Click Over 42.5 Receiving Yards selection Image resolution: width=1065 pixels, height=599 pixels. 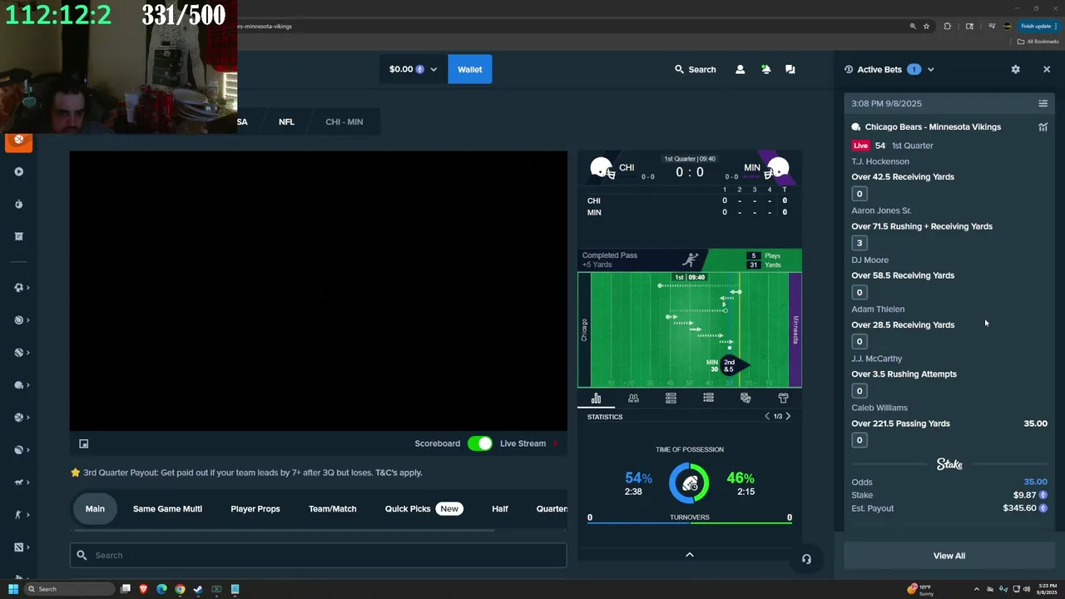coord(903,177)
